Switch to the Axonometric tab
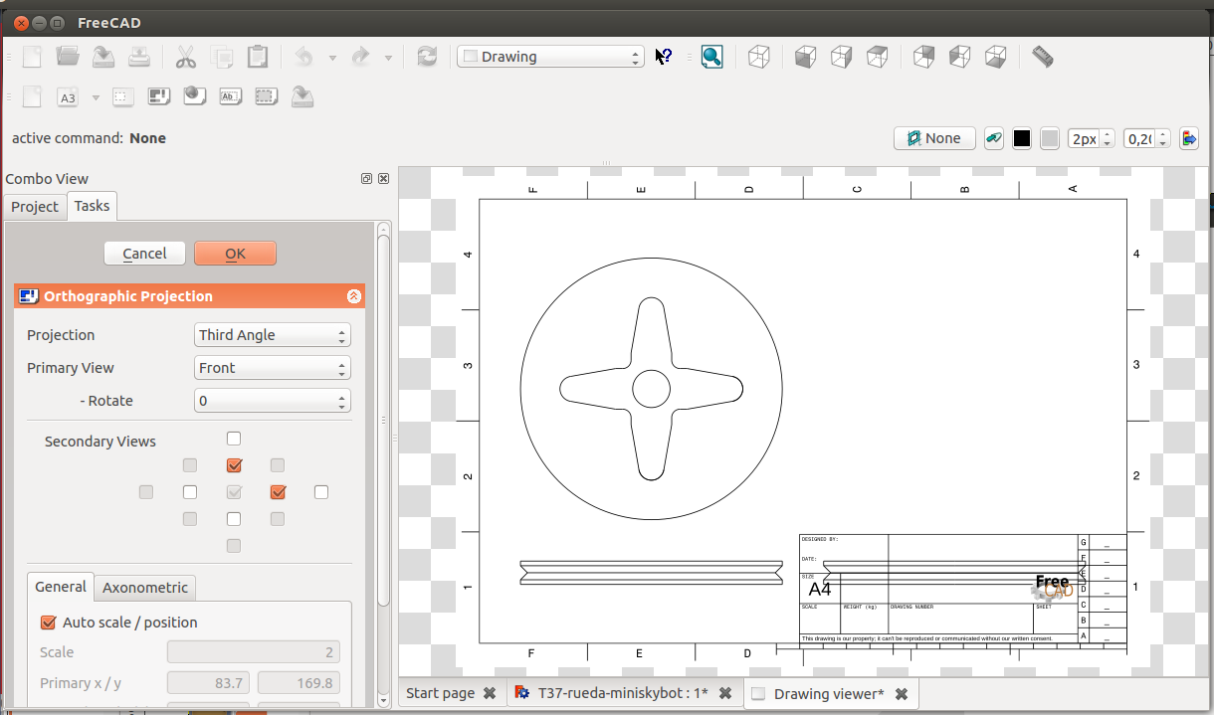The width and height of the screenshot is (1214, 715). point(145,588)
